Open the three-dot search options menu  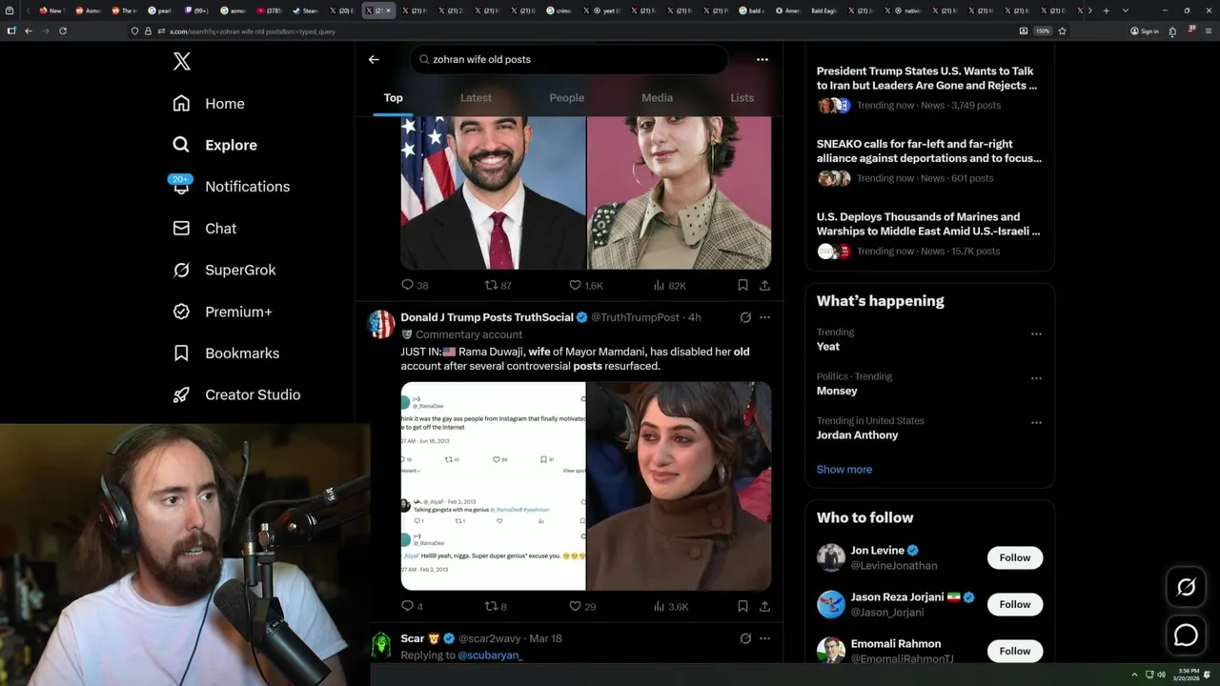[762, 59]
